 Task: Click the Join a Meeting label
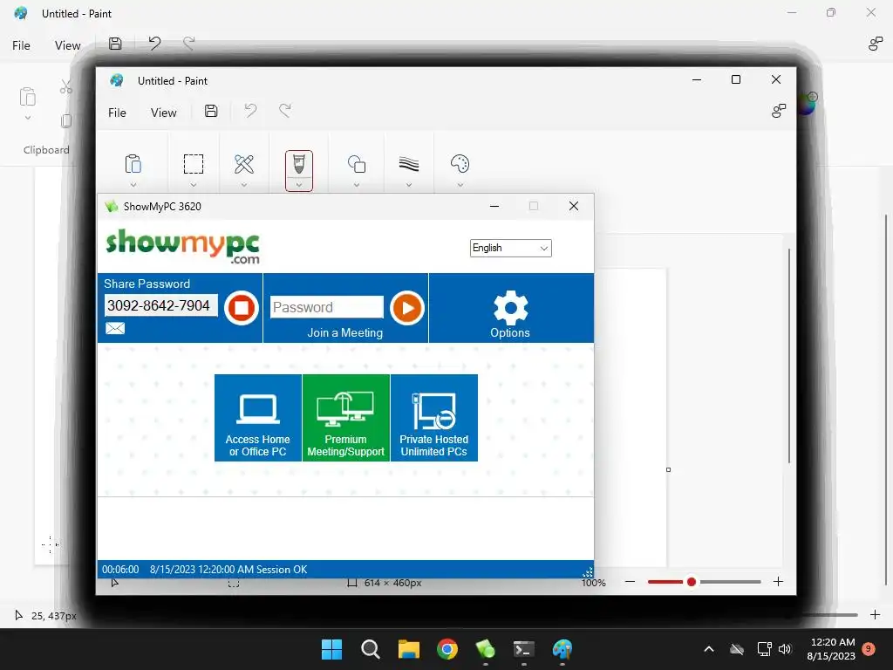[345, 332]
